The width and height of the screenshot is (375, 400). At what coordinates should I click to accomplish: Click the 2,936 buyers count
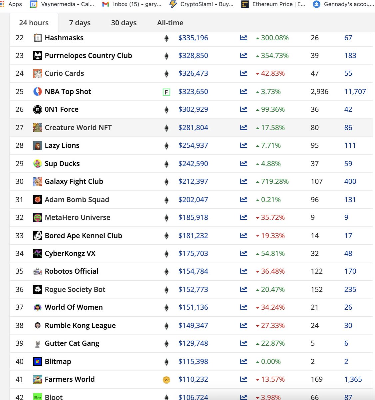(x=319, y=92)
